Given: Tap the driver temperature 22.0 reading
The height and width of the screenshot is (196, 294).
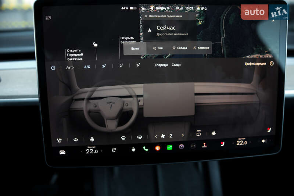Looking at the screenshot, I should (x=92, y=151).
